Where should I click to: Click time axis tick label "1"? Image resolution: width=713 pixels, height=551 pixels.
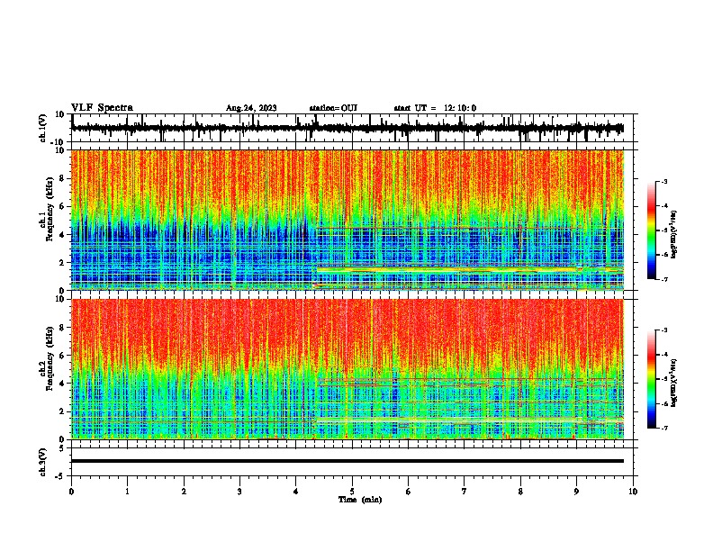pyautogui.click(x=127, y=492)
